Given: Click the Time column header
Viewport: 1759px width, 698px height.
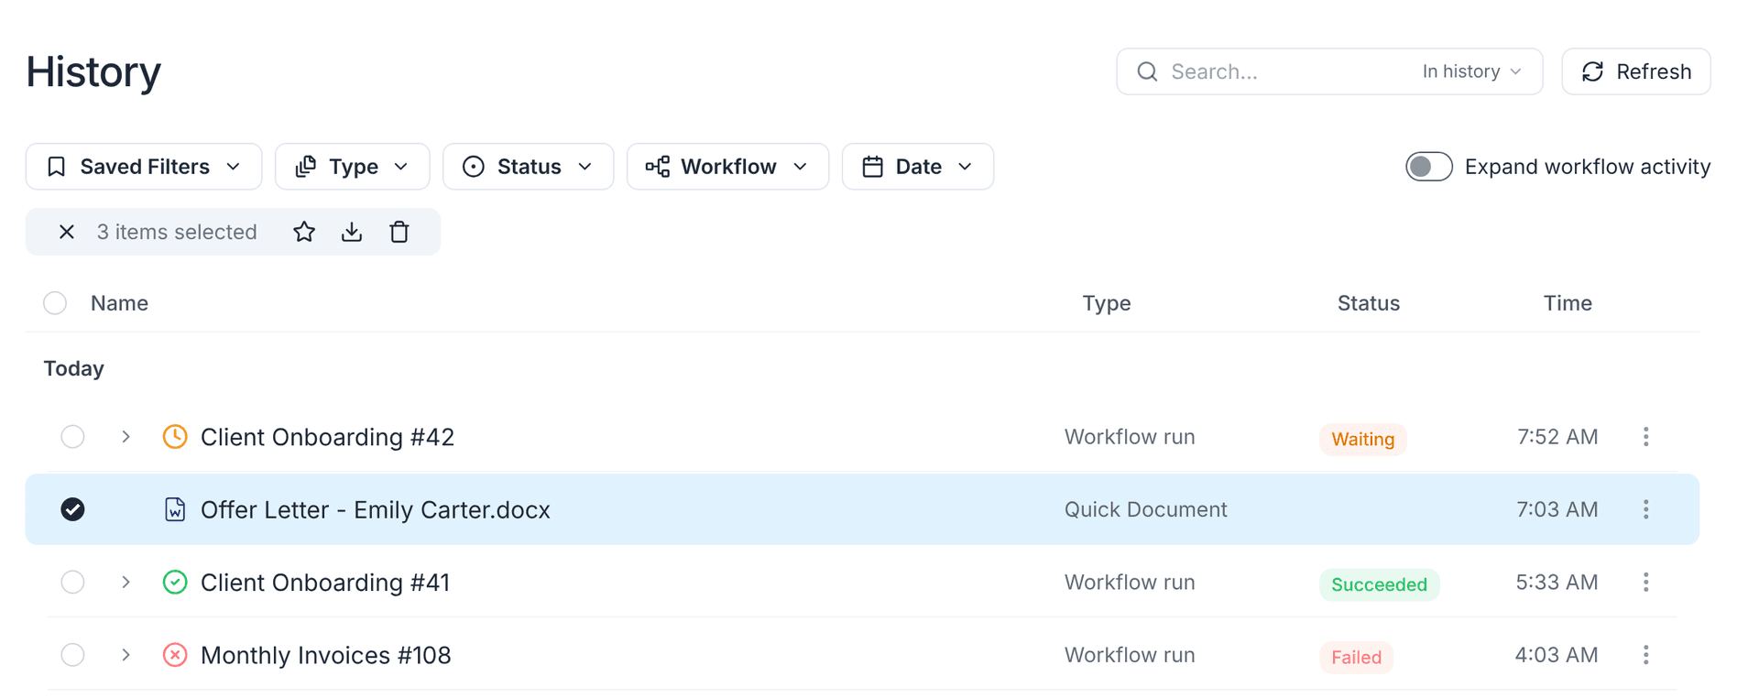Looking at the screenshot, I should pos(1568,303).
